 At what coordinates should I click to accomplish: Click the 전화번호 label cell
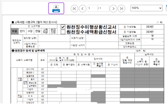130,43
